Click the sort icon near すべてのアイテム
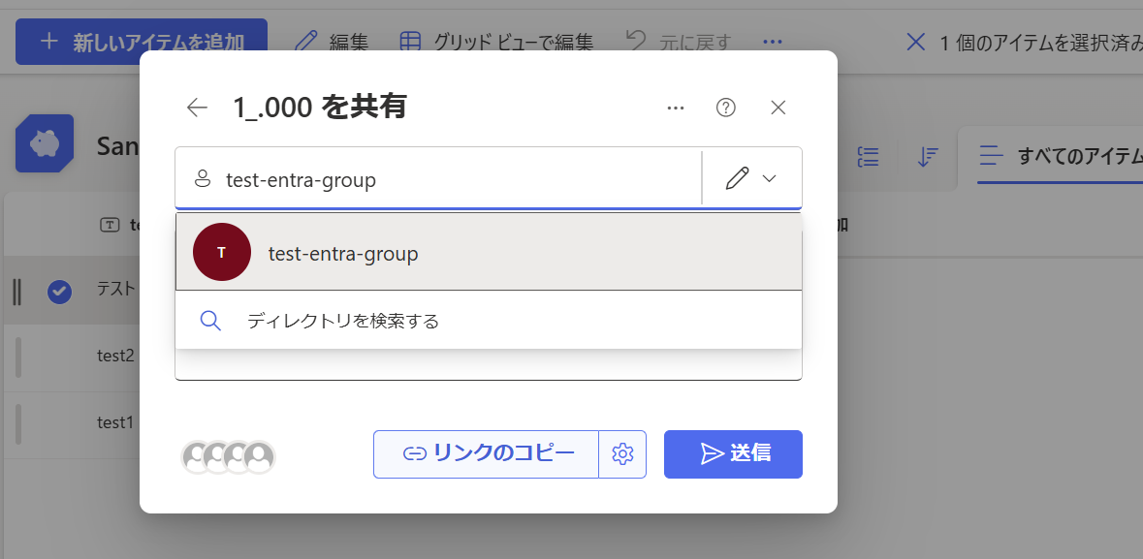 928,156
